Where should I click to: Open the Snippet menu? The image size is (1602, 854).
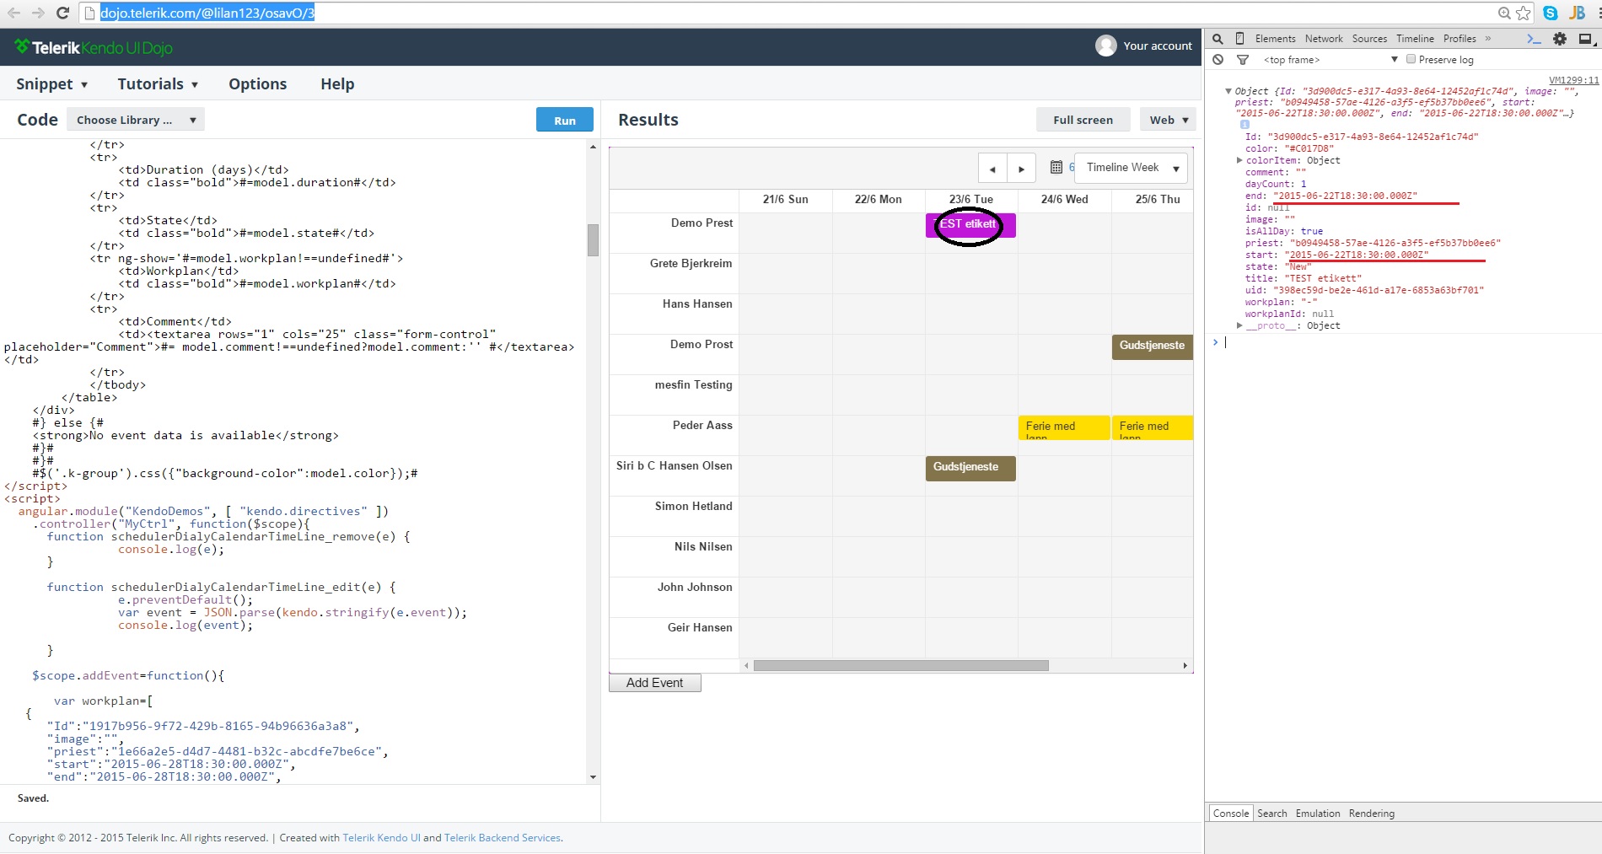pos(51,84)
